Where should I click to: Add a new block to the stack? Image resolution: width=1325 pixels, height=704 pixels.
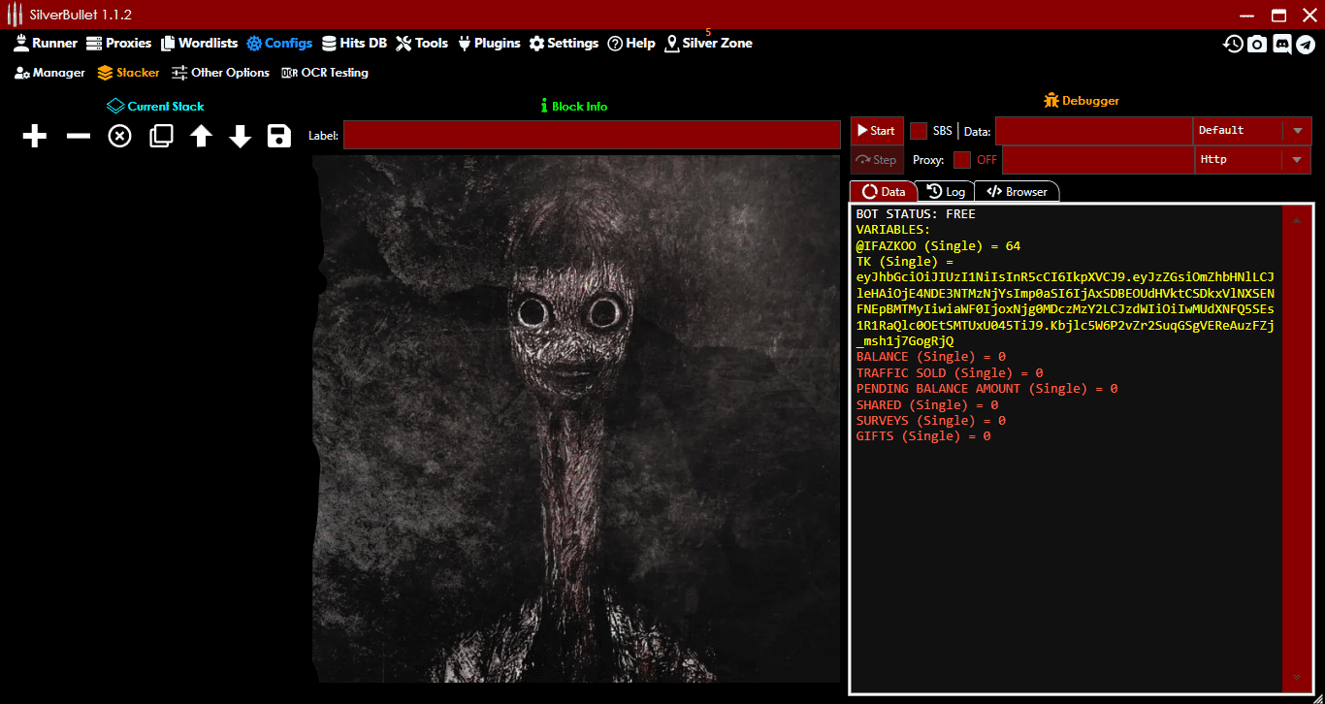35,136
